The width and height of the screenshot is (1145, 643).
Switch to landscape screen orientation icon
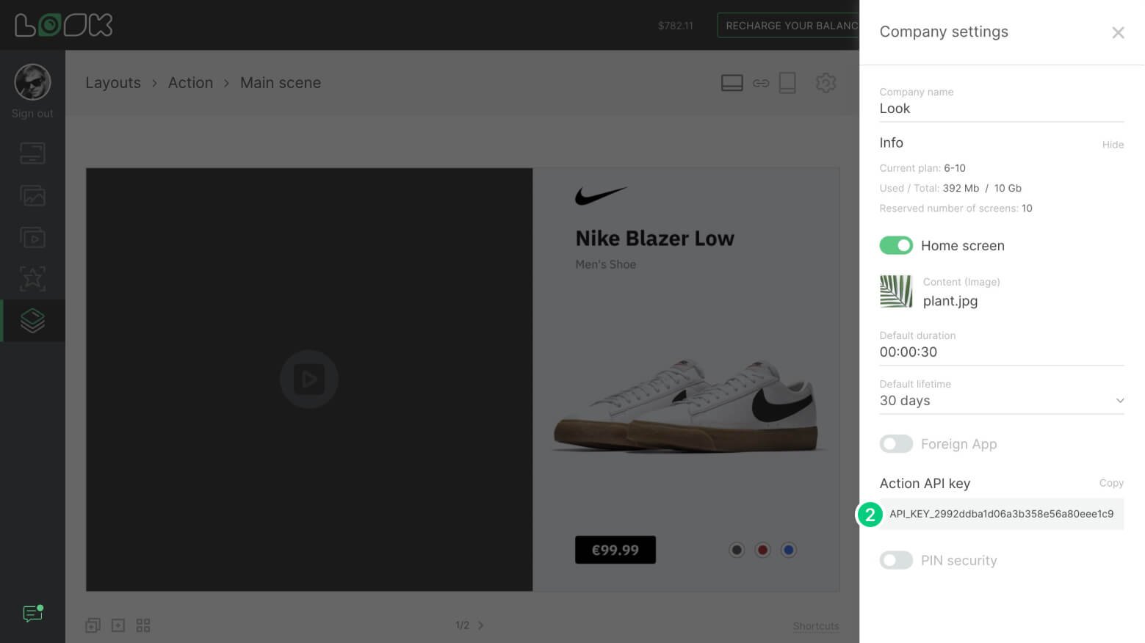tap(732, 83)
